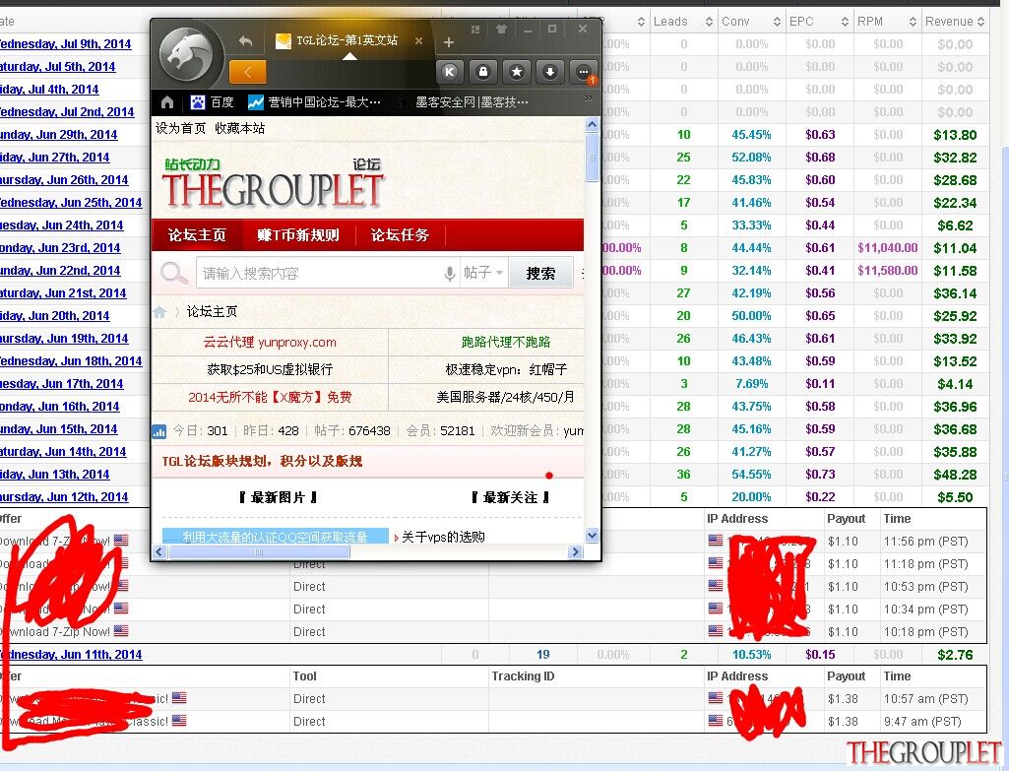
Task: Click the undo closed tab arrow icon
Action: point(245,41)
